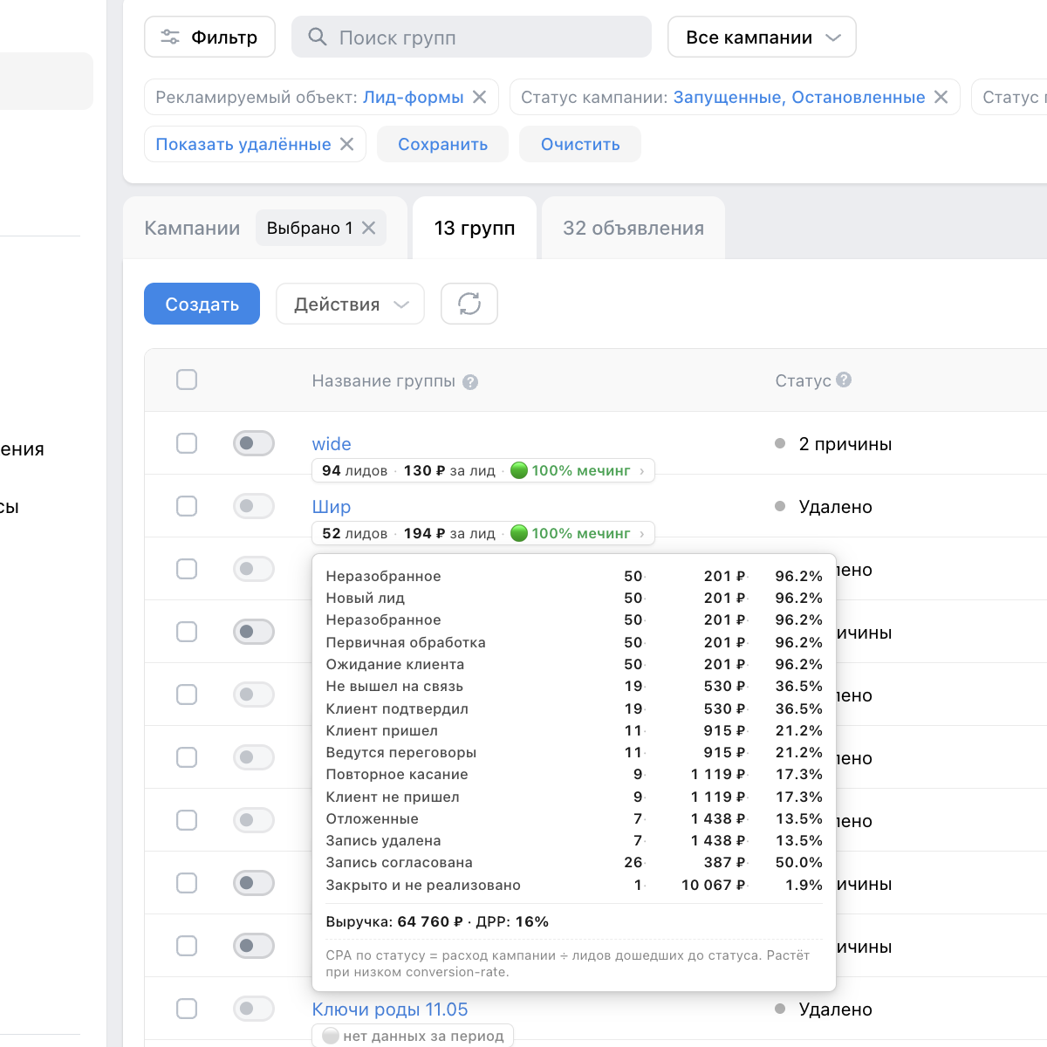This screenshot has width=1047, height=1047.
Task: Clear the Выбрано 1 selection
Action: [369, 228]
